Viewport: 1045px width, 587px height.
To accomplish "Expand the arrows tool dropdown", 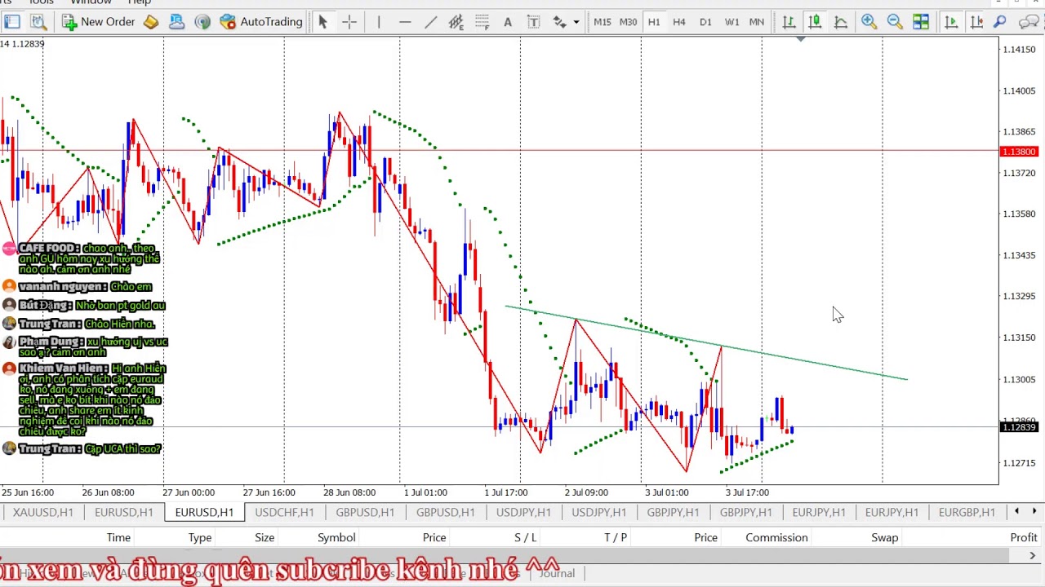I will point(576,22).
